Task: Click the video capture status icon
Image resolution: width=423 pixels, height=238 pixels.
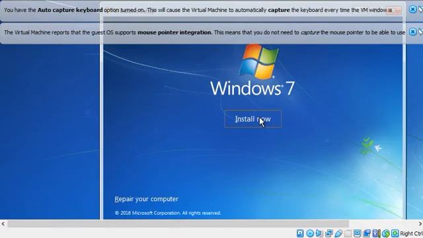Action: (x=367, y=233)
